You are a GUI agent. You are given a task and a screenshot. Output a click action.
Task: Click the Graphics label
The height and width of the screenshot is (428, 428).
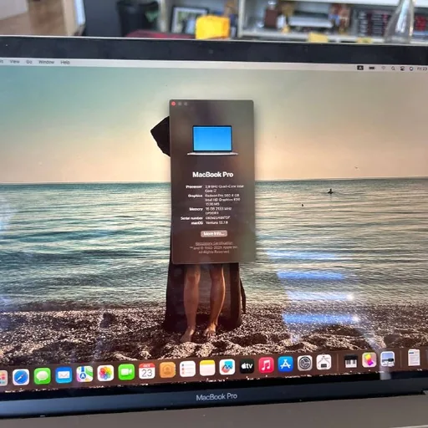(x=195, y=196)
